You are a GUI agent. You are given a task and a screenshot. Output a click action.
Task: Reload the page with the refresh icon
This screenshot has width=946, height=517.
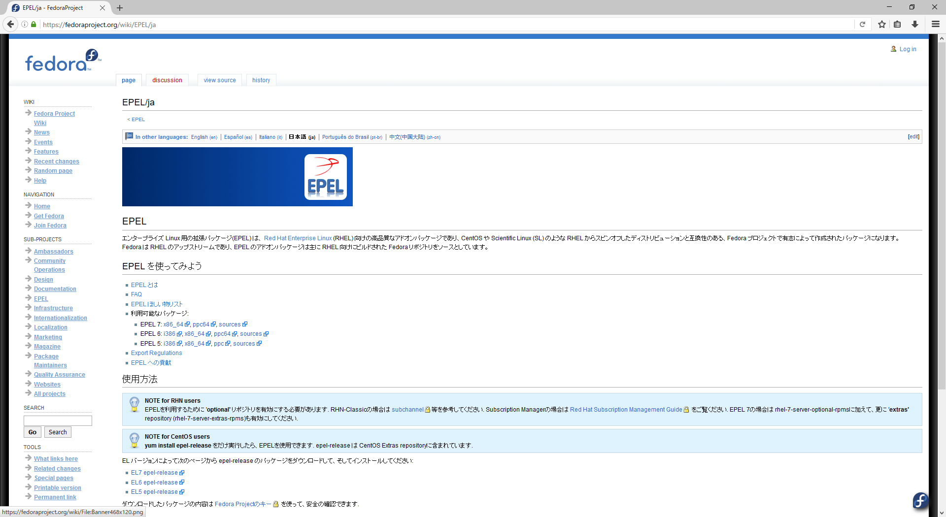[x=862, y=24]
